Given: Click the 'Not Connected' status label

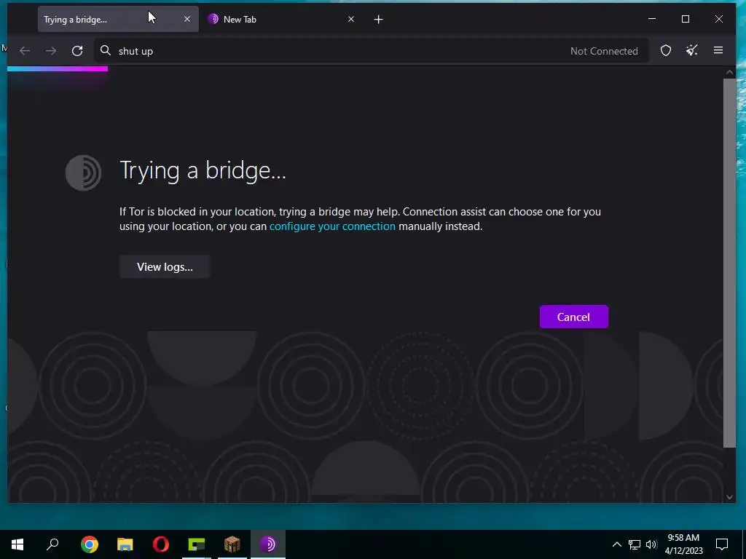Looking at the screenshot, I should click(604, 51).
